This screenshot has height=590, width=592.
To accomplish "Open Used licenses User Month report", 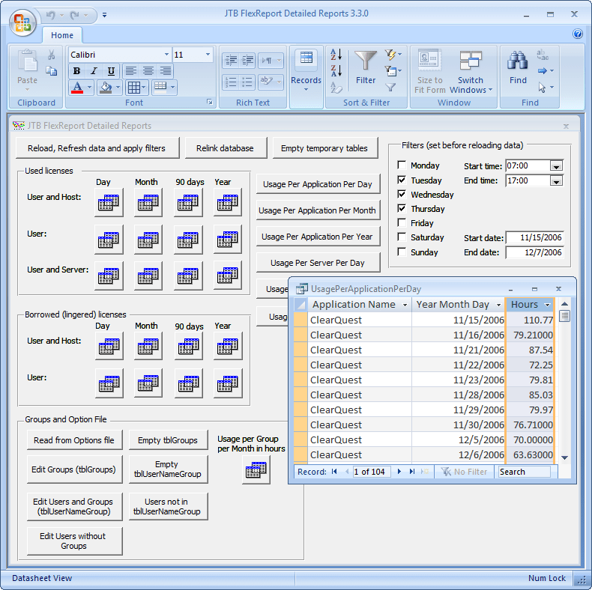I will click(148, 239).
